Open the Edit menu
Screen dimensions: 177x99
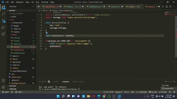pyautogui.click(x=12, y=2)
